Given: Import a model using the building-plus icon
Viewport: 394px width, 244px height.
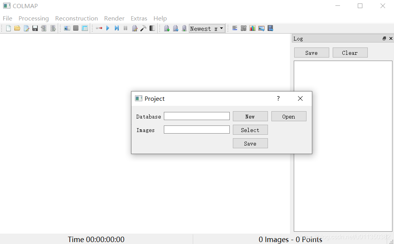Looking at the screenshot, I should tap(167, 28).
